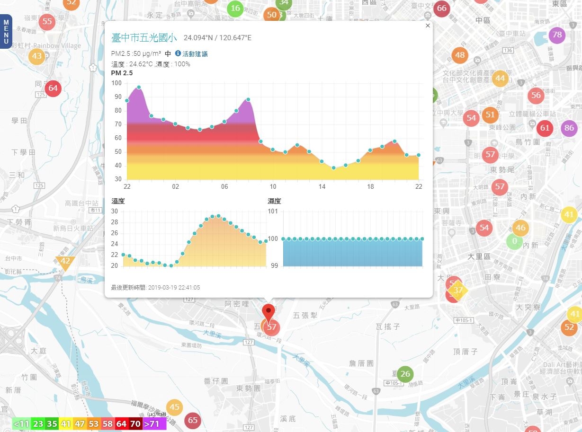Select the red 64 station marker

click(x=53, y=88)
